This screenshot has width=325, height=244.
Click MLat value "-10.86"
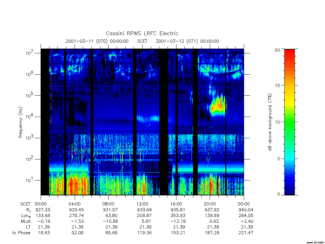[110, 221]
